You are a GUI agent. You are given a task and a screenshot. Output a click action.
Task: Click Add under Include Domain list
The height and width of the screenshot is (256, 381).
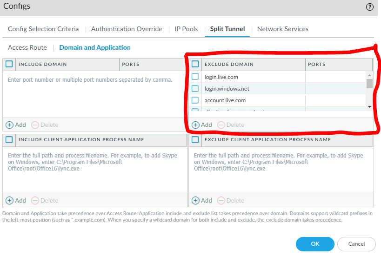click(x=16, y=125)
